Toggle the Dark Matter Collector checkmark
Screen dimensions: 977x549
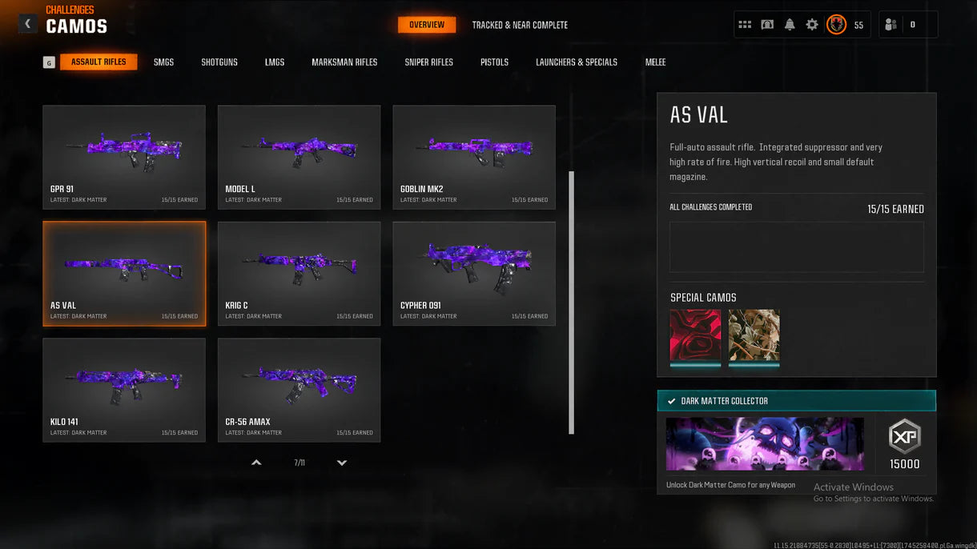tap(670, 401)
